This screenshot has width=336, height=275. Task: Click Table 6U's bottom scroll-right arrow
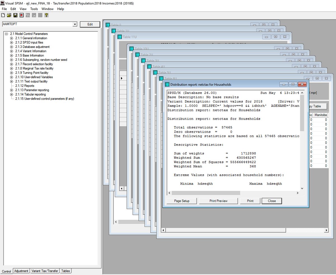coord(326,230)
